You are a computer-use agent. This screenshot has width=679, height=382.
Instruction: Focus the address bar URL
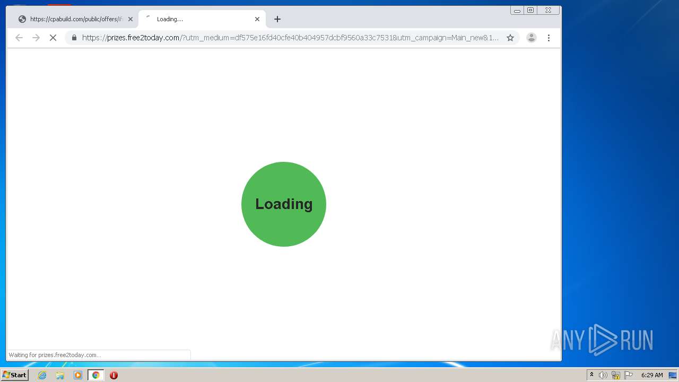(290, 38)
